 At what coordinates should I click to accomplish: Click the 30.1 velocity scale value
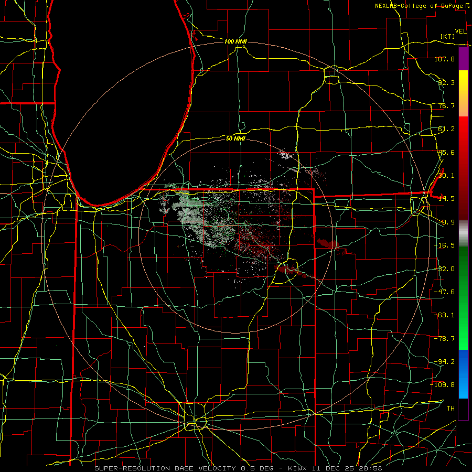446,176
